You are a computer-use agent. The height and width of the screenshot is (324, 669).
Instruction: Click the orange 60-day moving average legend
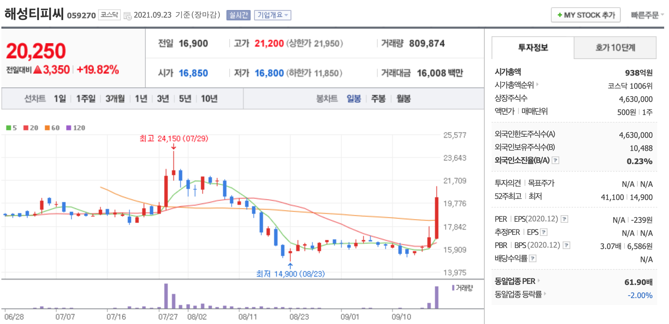(52, 128)
